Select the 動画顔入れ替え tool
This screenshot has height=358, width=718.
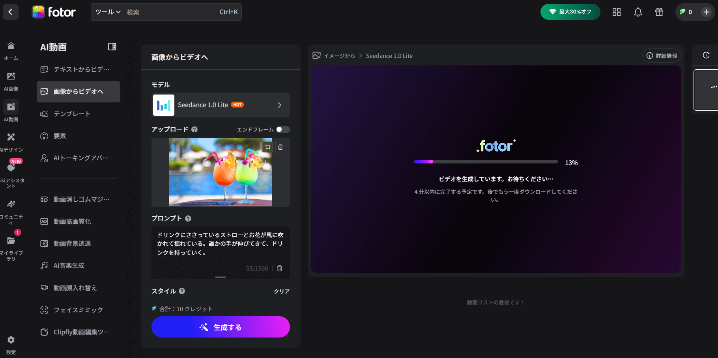[75, 288]
